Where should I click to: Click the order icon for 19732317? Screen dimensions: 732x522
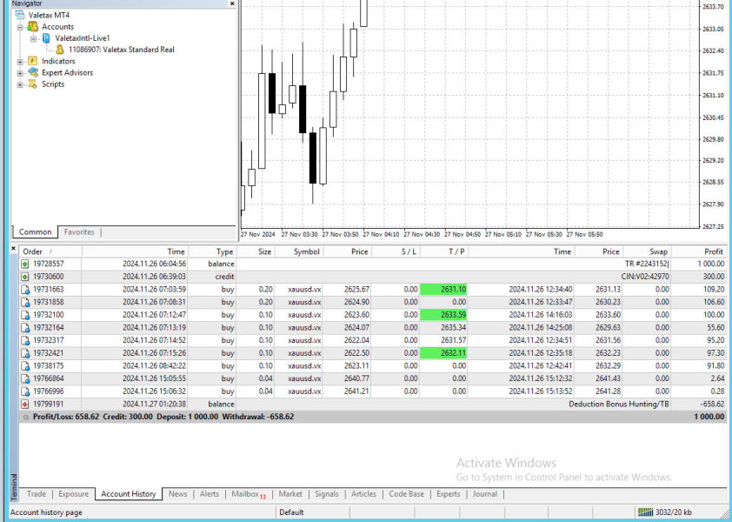25,340
